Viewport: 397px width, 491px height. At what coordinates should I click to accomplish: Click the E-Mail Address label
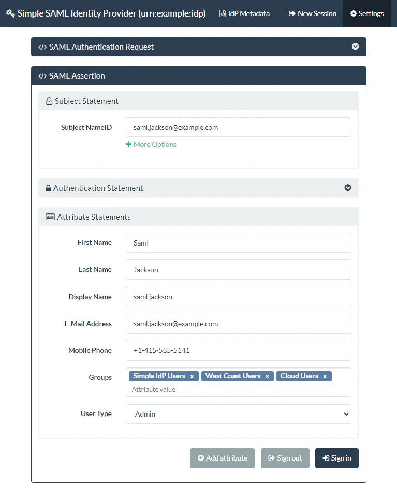(x=88, y=324)
